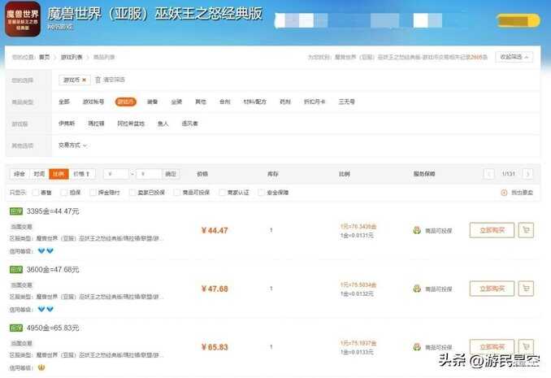Sort listings by 综合
551x378 pixels.
coord(20,174)
